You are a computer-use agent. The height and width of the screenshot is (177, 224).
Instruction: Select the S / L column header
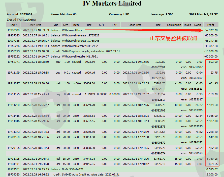coord(102,25)
